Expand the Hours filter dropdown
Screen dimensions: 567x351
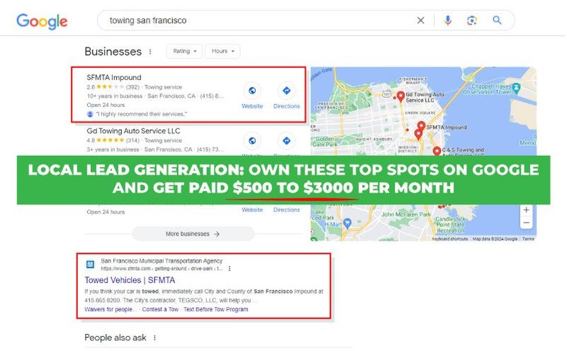223,51
